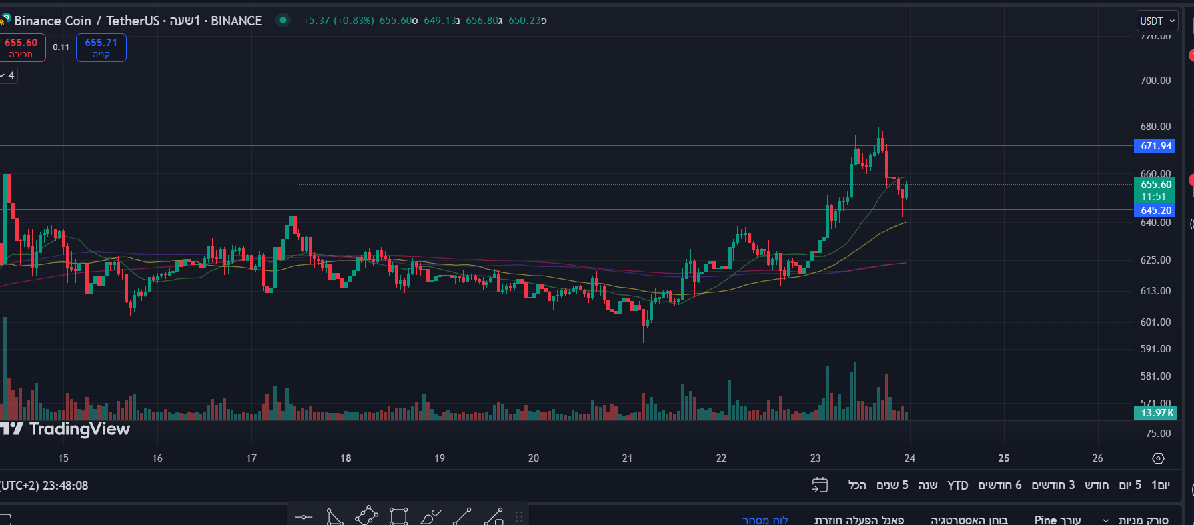Open the strategy tester tab (בוחן האסטרטגיה)
The image size is (1194, 525).
969,520
